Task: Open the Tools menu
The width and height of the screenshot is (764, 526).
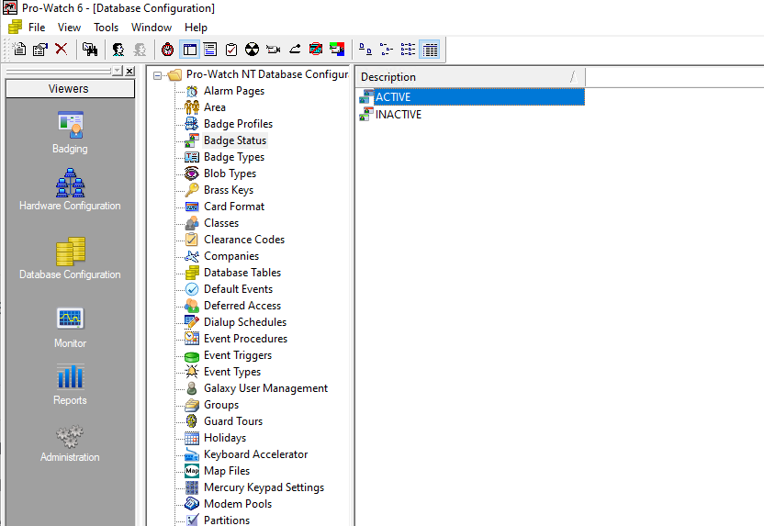Action: click(106, 28)
